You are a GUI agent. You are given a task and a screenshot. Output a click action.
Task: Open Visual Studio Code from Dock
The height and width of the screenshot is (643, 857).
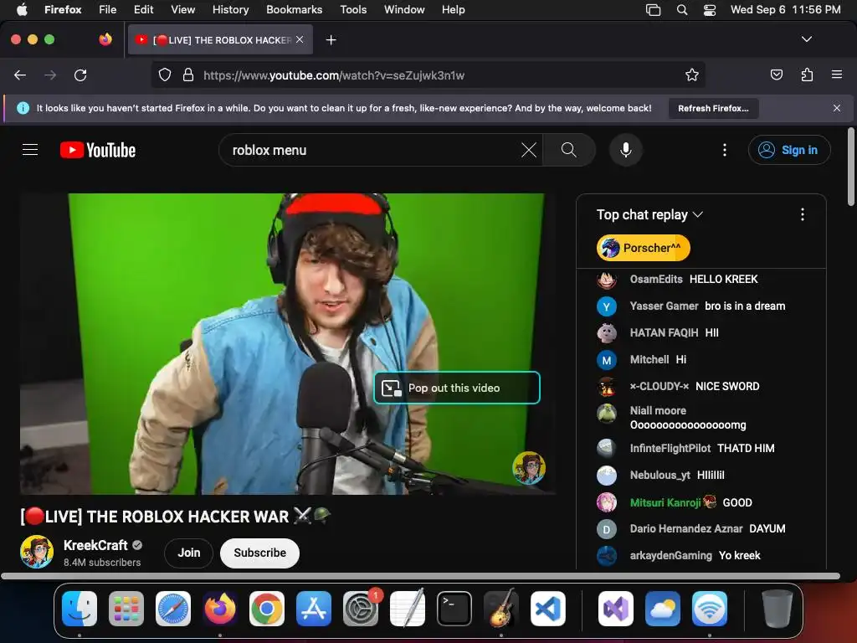pos(548,609)
